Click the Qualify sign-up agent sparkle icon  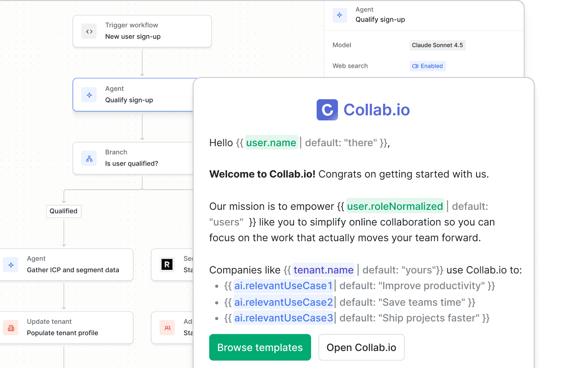(x=89, y=95)
